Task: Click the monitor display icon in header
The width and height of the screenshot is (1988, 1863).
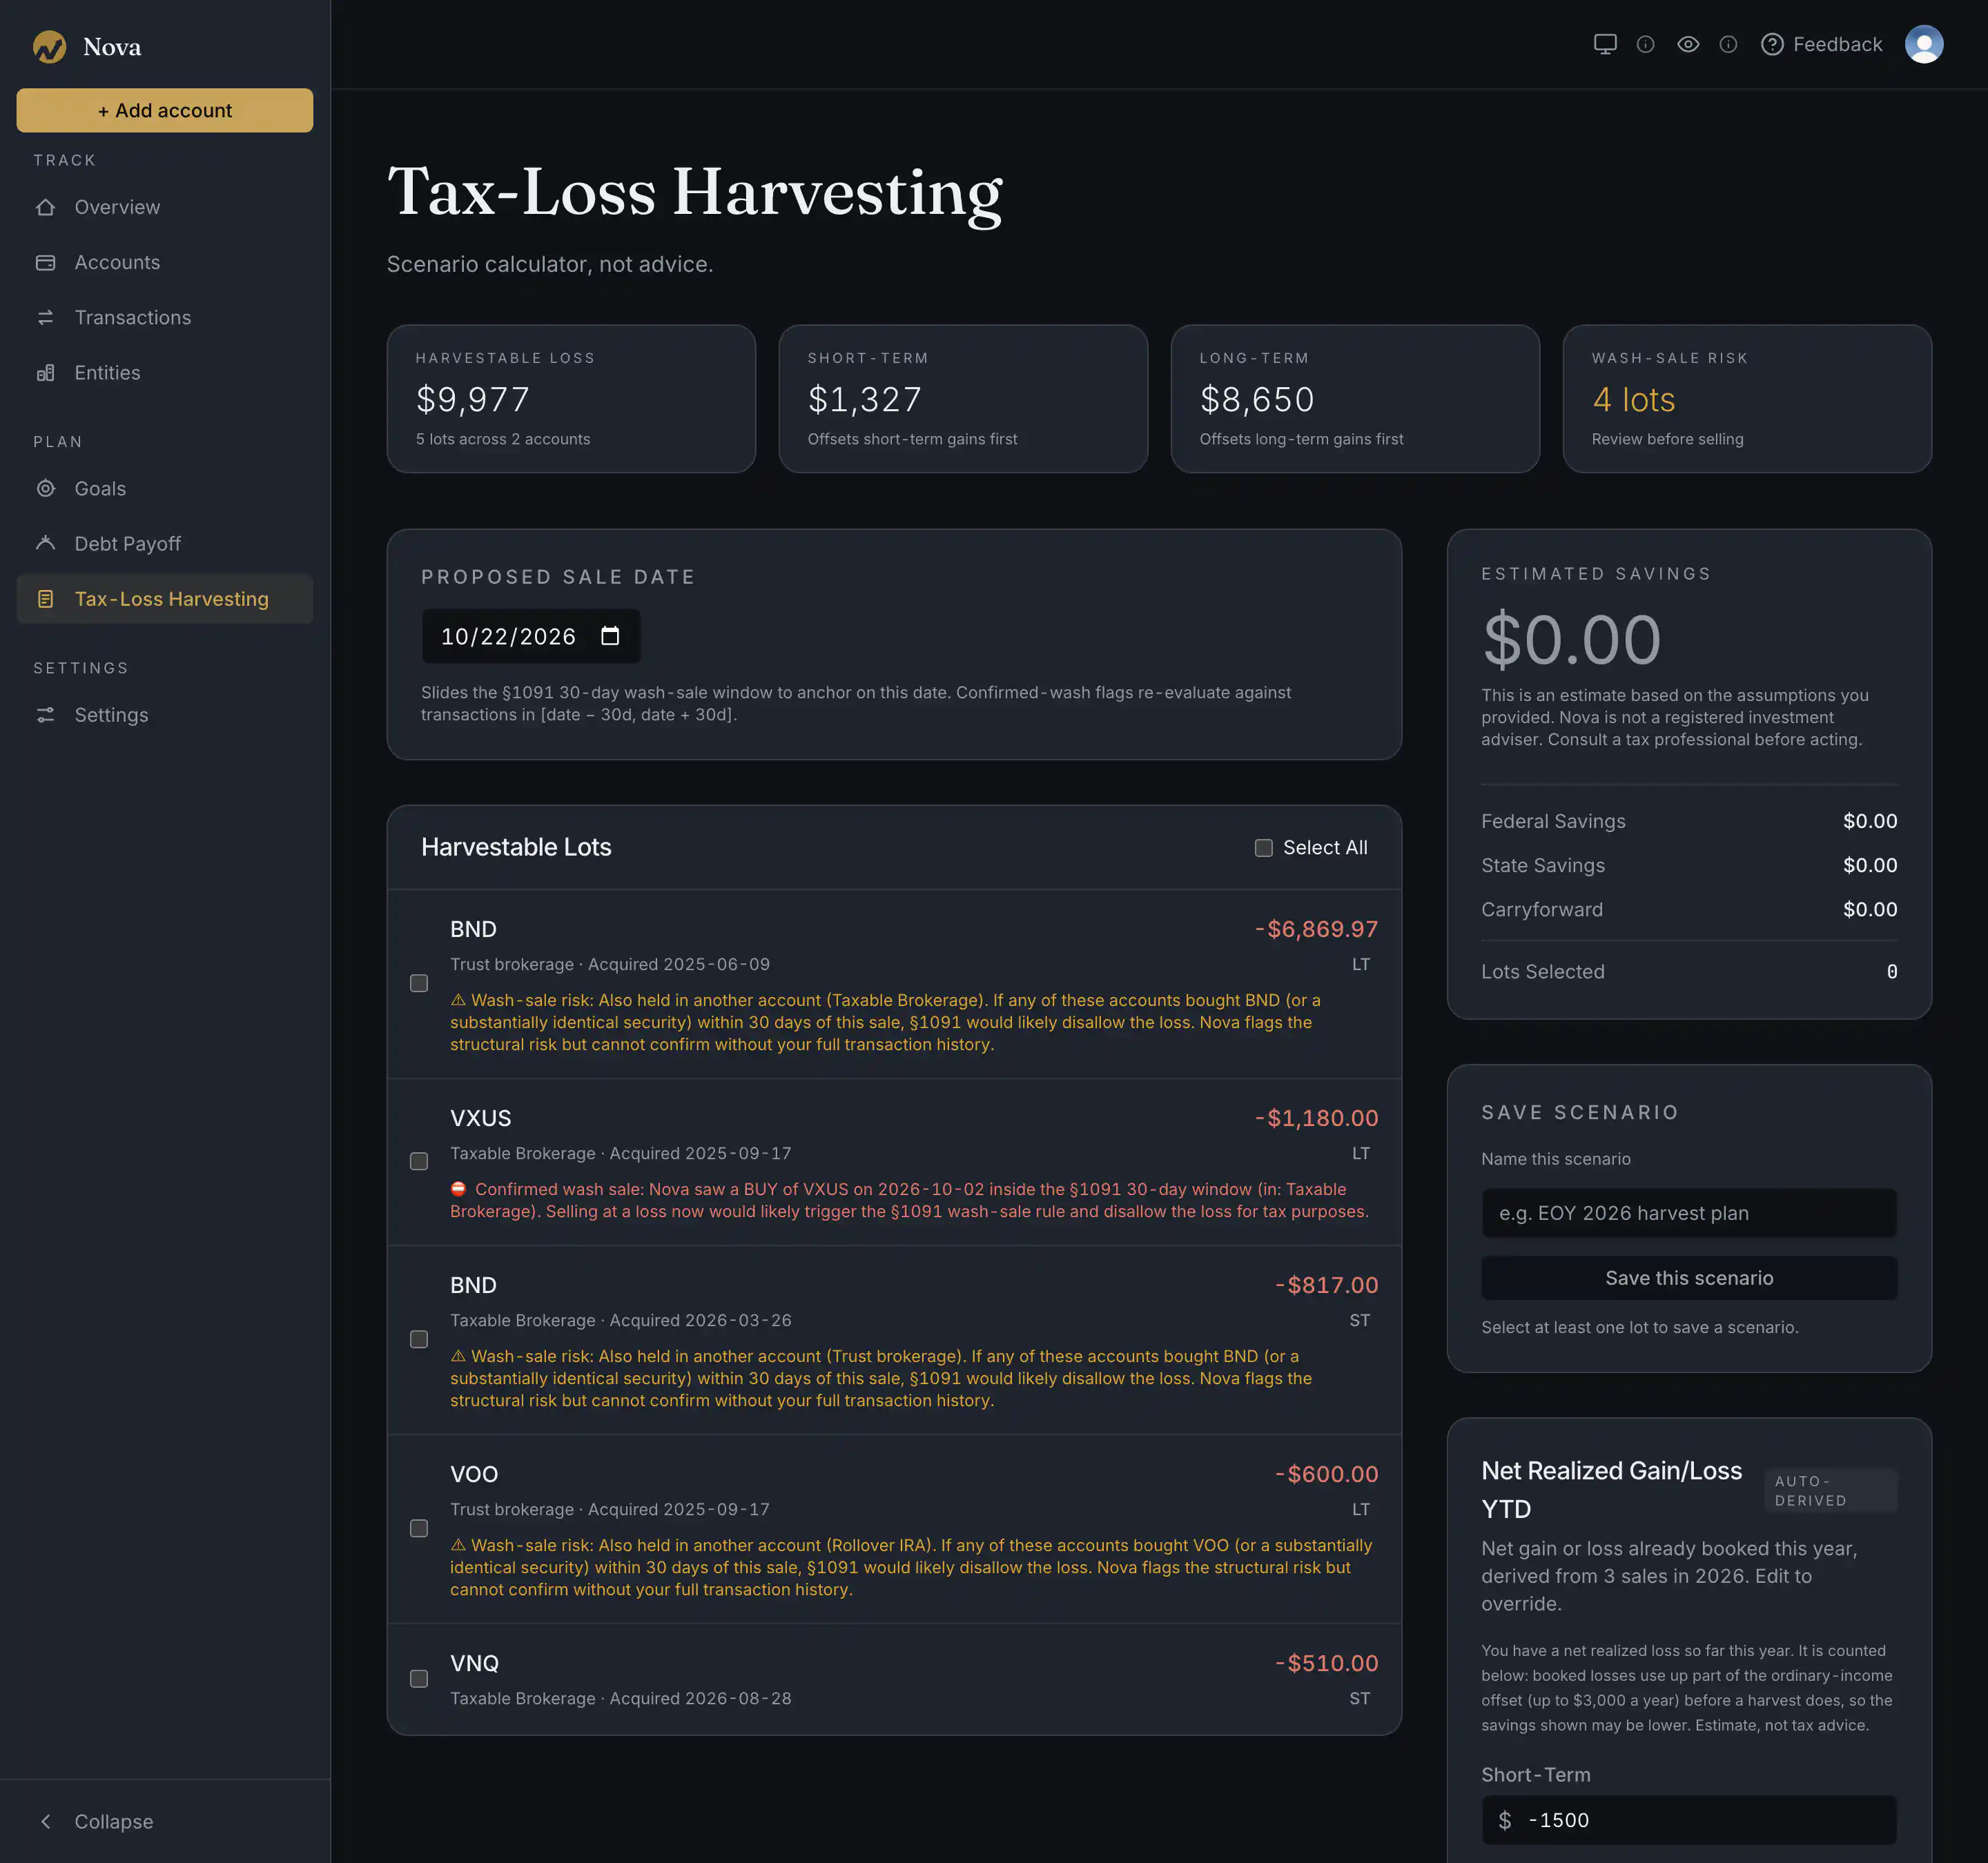Action: [1605, 44]
